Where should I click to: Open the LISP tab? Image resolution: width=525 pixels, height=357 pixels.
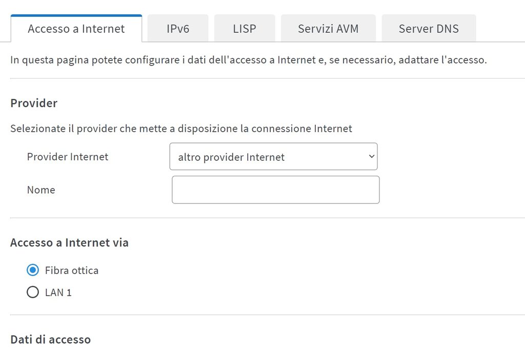[x=245, y=29]
